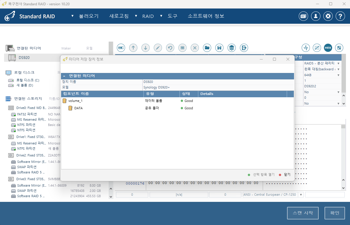Click the 확인 button

(334, 213)
